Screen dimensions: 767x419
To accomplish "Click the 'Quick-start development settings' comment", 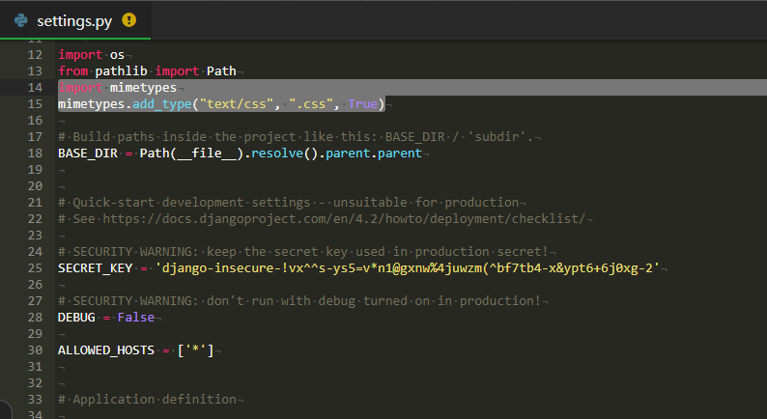I will tap(288, 203).
